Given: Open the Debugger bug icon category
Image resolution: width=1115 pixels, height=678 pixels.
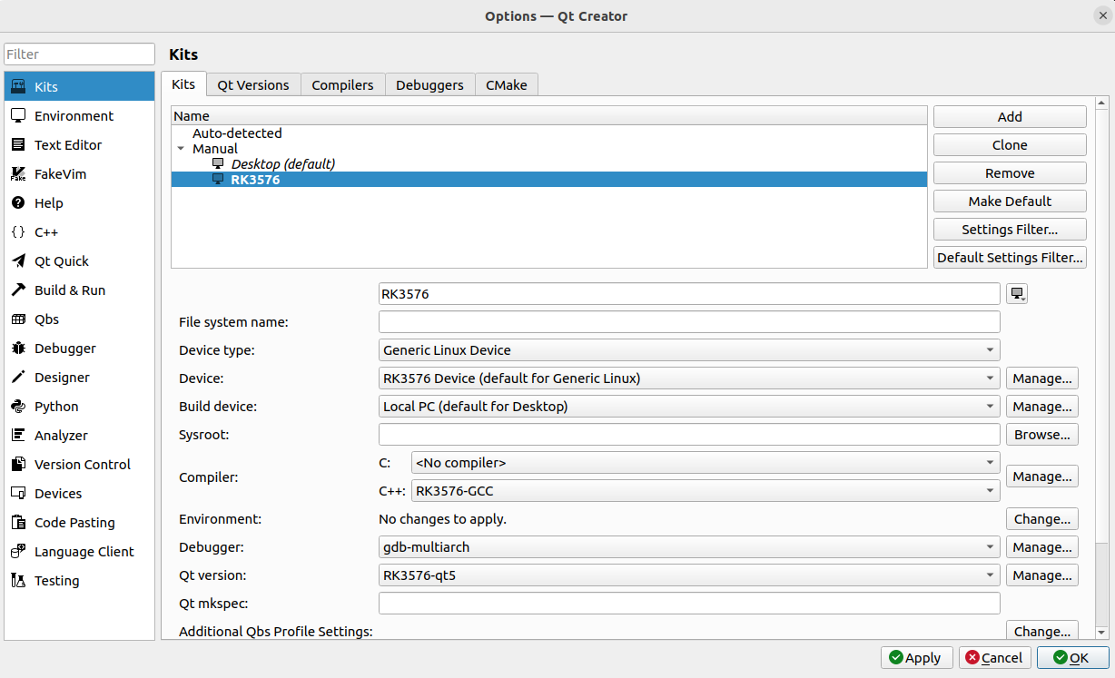Looking at the screenshot, I should tap(17, 349).
